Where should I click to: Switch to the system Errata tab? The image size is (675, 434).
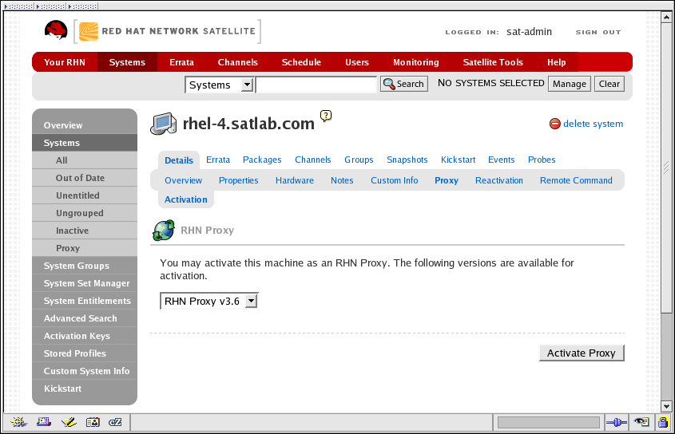218,160
